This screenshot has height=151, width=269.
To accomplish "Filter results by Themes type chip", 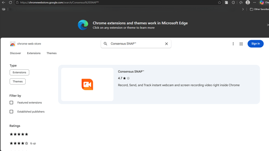I will [18, 81].
